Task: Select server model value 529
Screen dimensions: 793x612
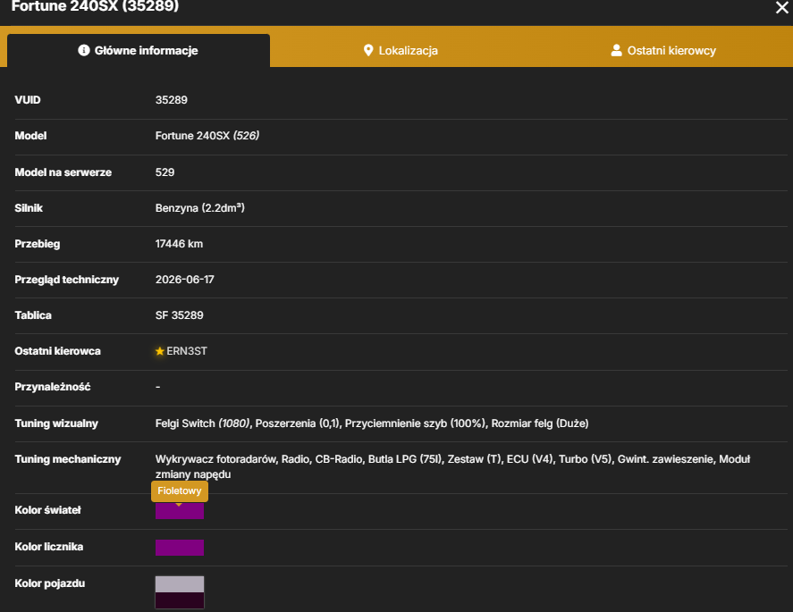Action: point(165,172)
